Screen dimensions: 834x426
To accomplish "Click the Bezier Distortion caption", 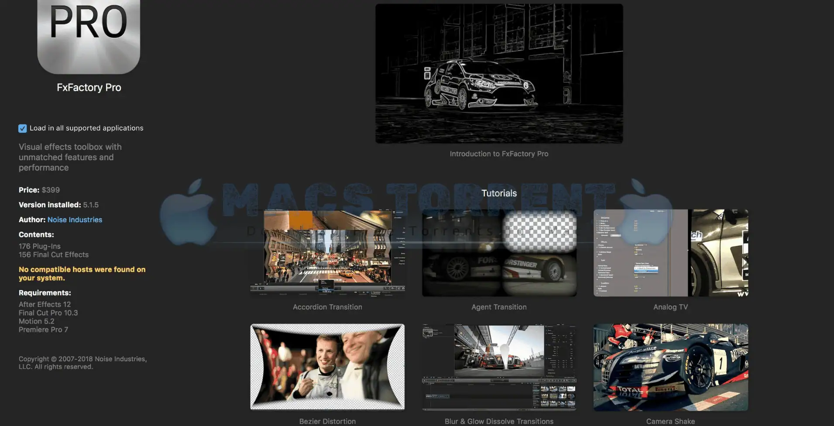I will click(x=327, y=421).
